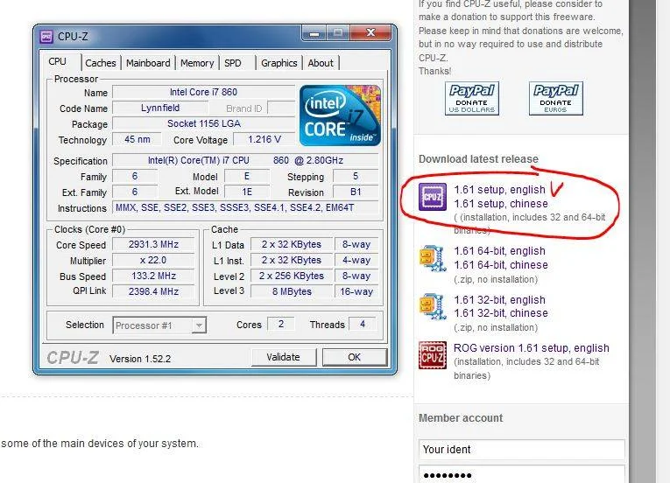Click the Technology value 45 nm
The width and height of the screenshot is (670, 483).
pos(138,140)
